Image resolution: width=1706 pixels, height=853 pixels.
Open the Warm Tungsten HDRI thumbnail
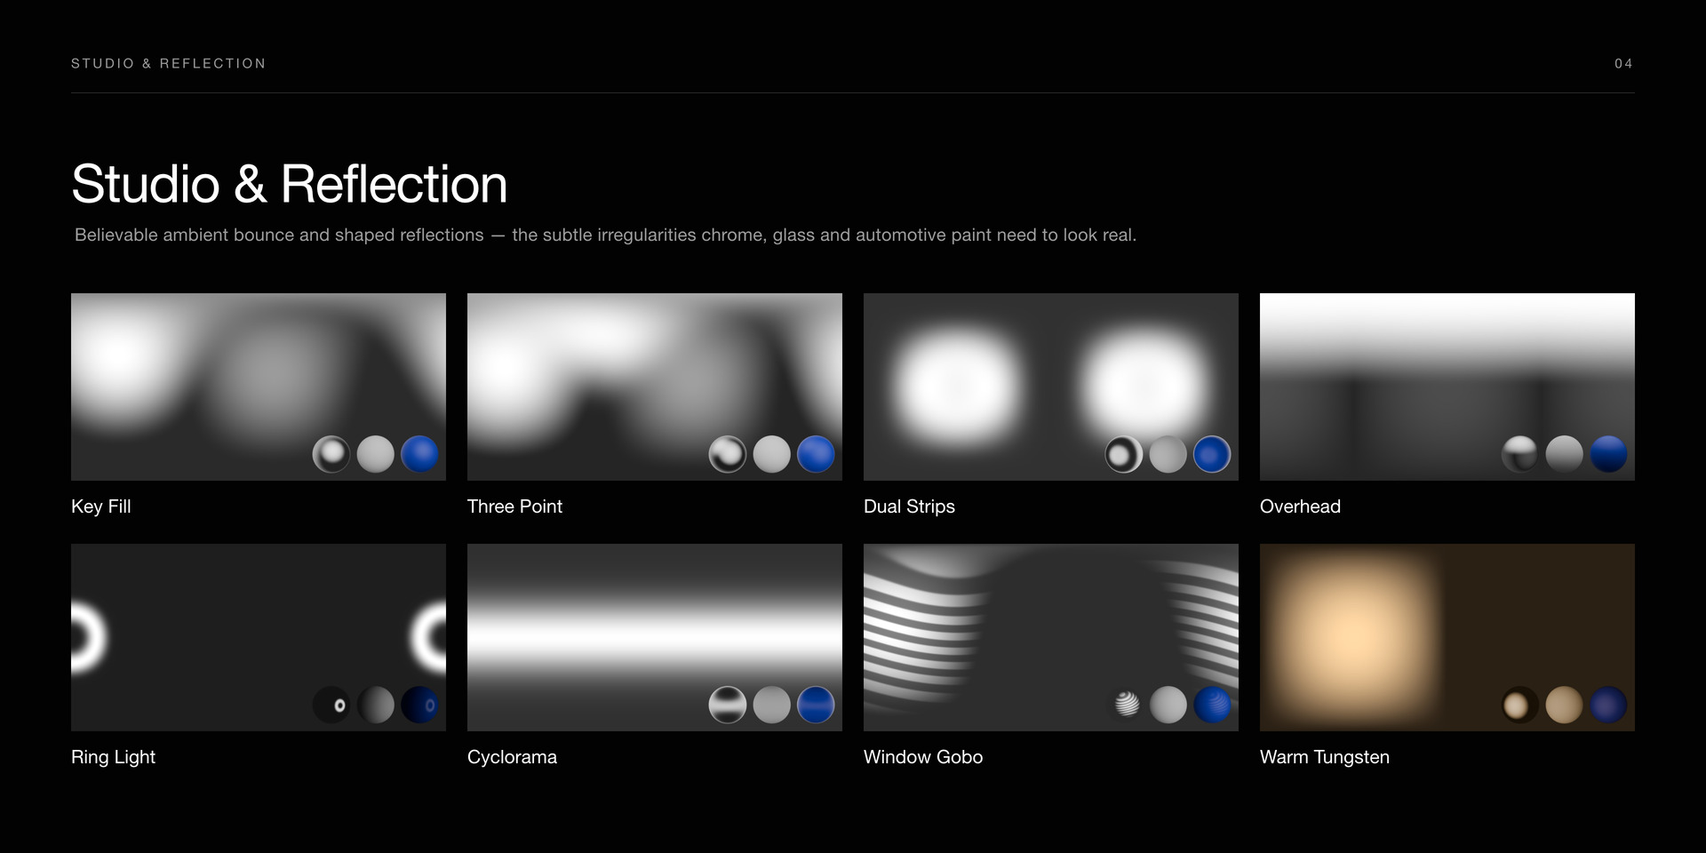pos(1447,637)
